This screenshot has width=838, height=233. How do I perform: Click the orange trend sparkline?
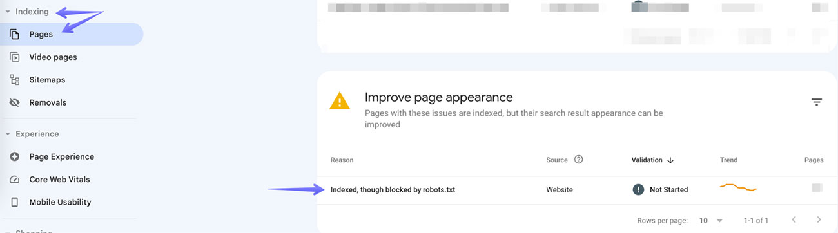click(x=738, y=187)
